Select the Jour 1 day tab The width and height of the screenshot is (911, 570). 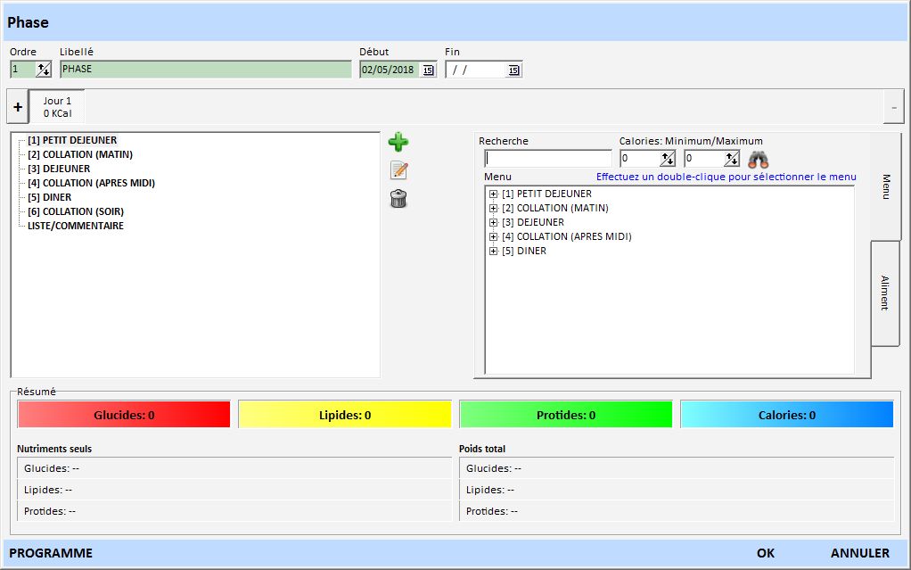point(57,107)
